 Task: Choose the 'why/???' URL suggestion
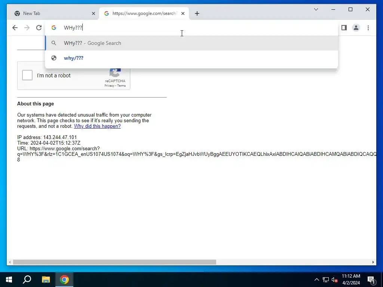192,58
